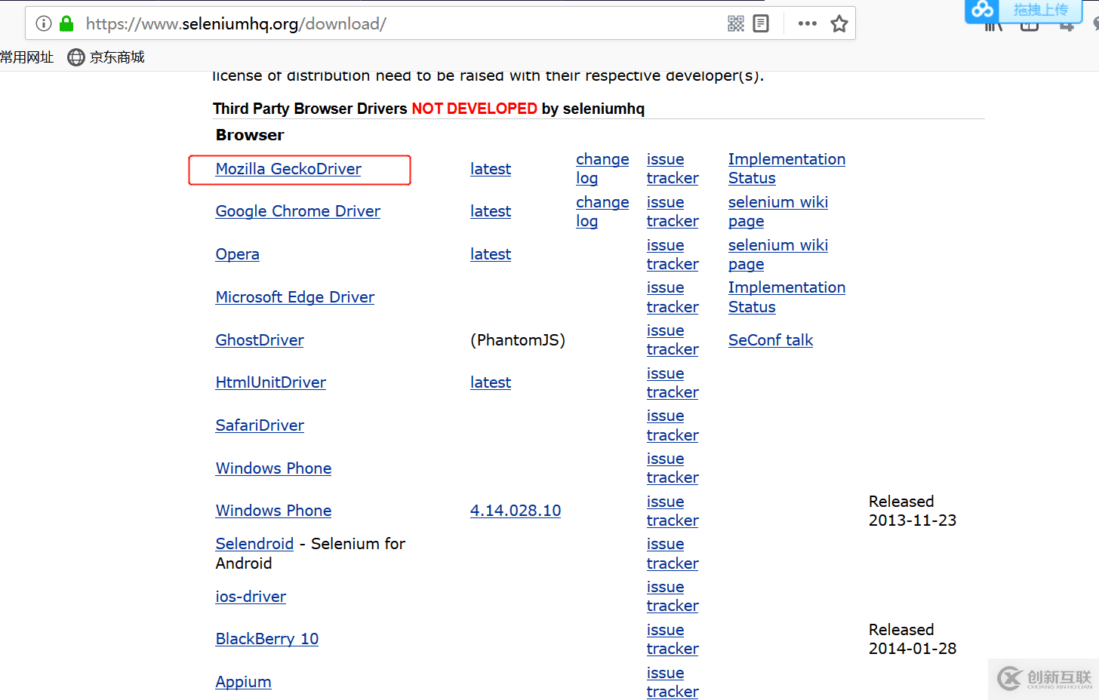1099x700 pixels.
Task: Click the green secure padlock icon
Action: point(66,23)
